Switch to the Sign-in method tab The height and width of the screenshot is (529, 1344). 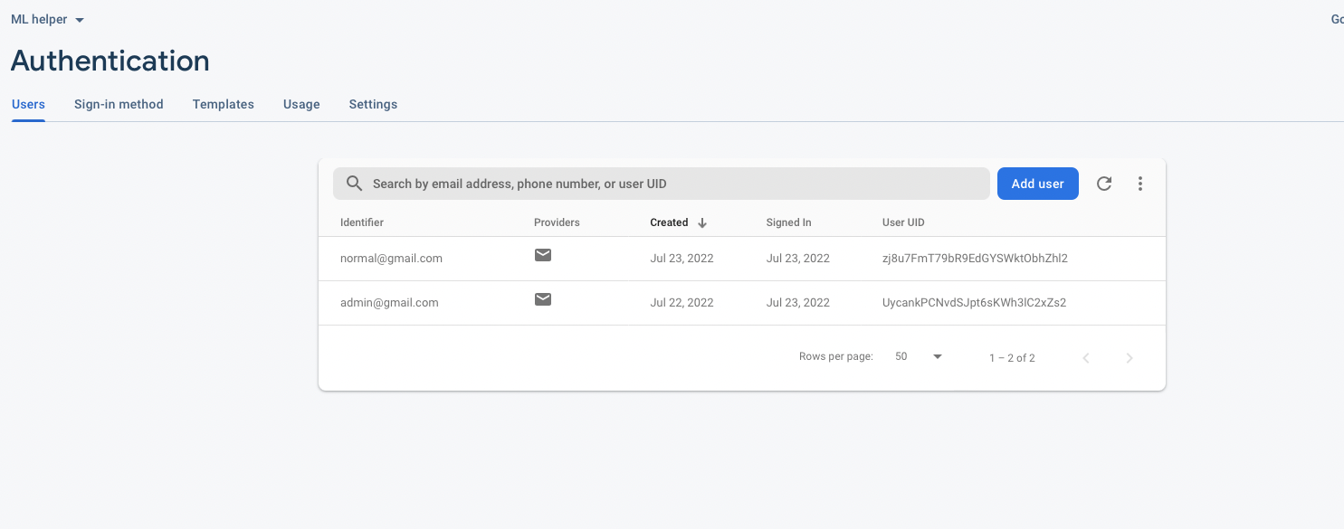pos(119,104)
